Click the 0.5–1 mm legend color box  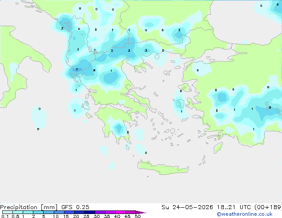tap(18, 212)
